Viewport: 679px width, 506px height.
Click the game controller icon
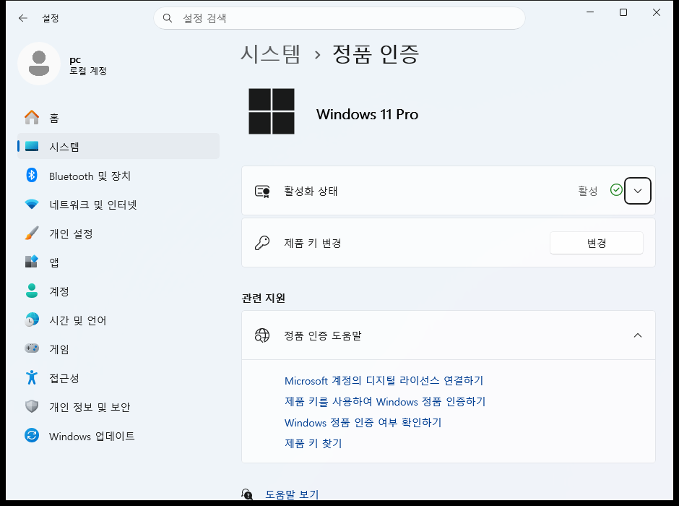pos(32,348)
